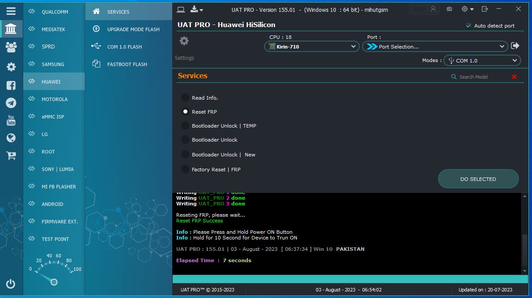Switch to FASTBOOT FLASH tab
Screen dimensions: 532x298
[129, 64]
